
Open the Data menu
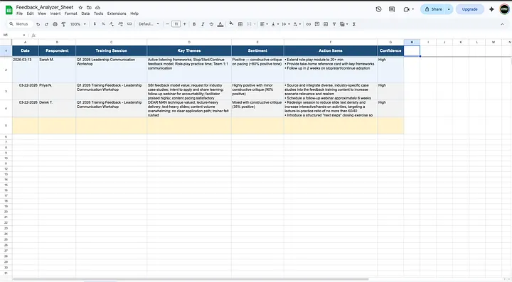click(x=85, y=13)
